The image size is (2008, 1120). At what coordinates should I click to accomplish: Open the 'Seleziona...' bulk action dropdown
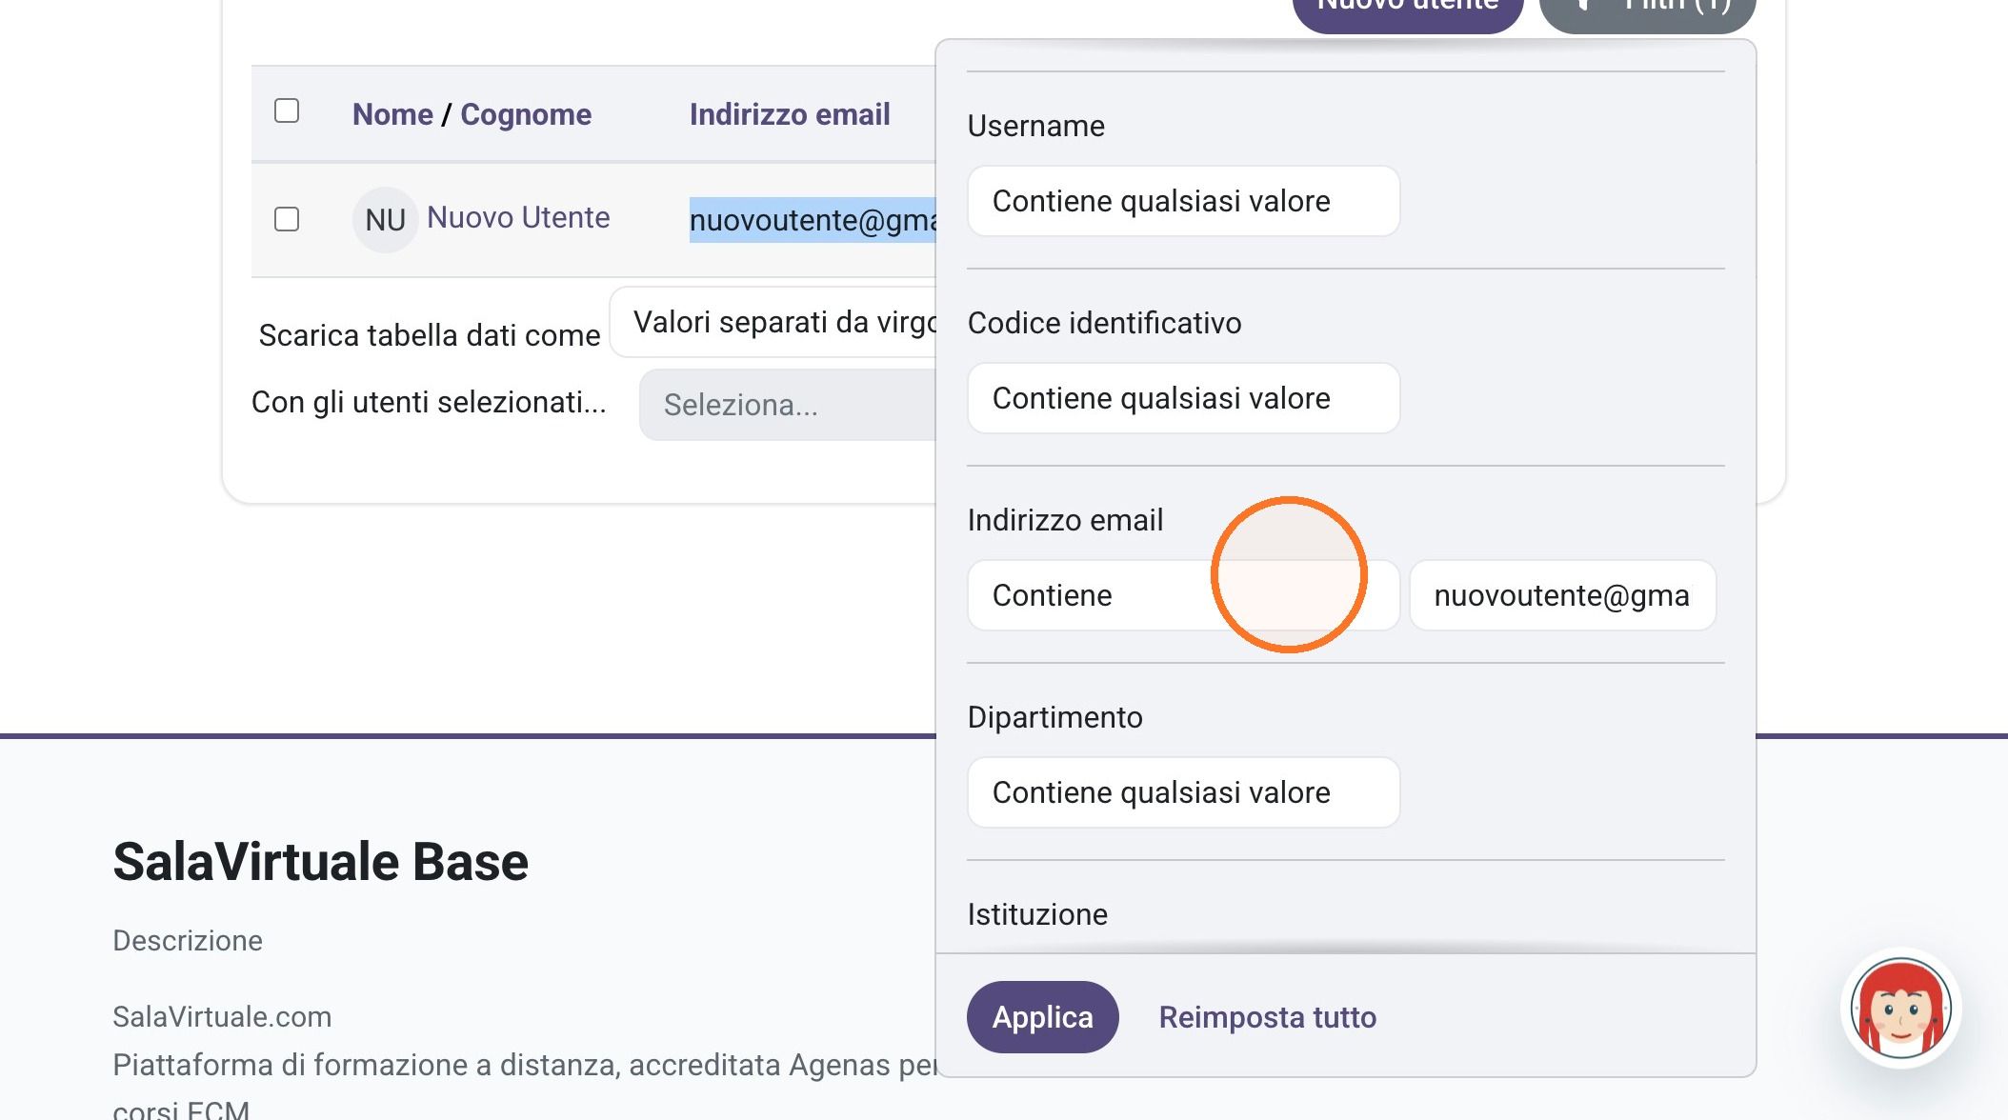(788, 405)
